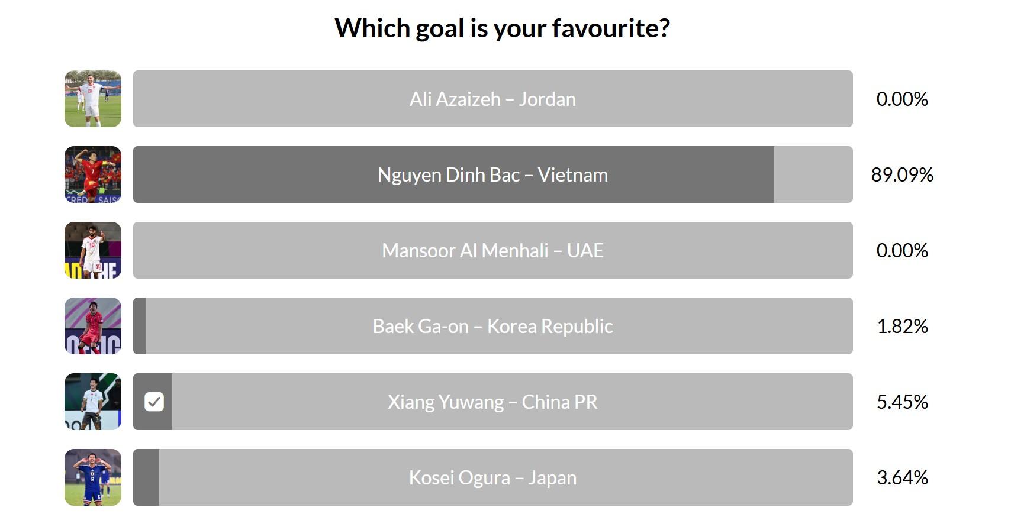Click Jordan's 0.00% vote percentage
The image size is (1011, 530).
(x=902, y=99)
